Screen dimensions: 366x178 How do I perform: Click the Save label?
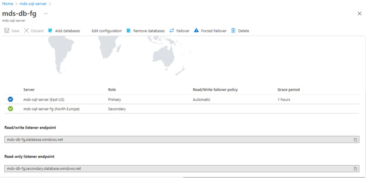15,31
